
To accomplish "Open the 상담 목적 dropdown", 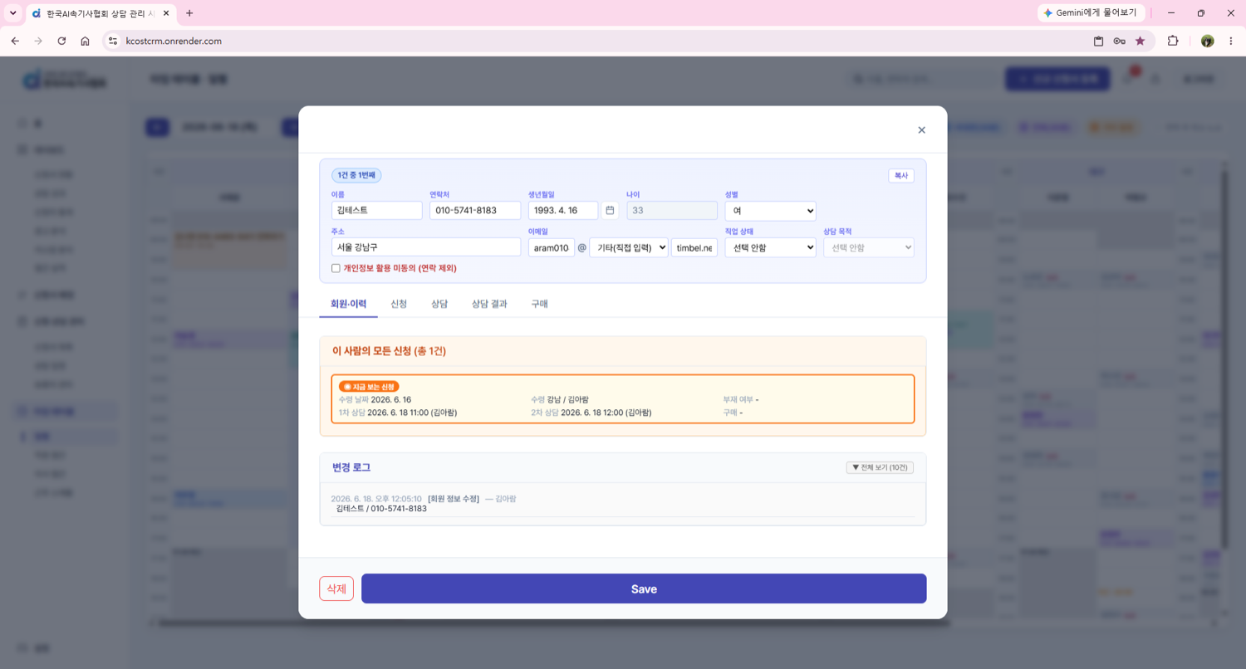I will [869, 247].
